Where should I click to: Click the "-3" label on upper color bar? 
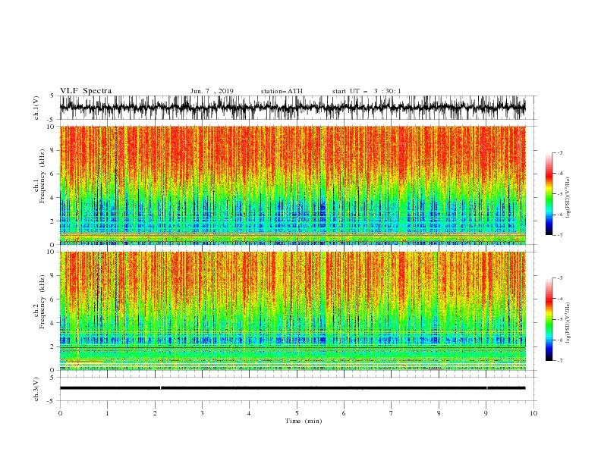(x=560, y=153)
